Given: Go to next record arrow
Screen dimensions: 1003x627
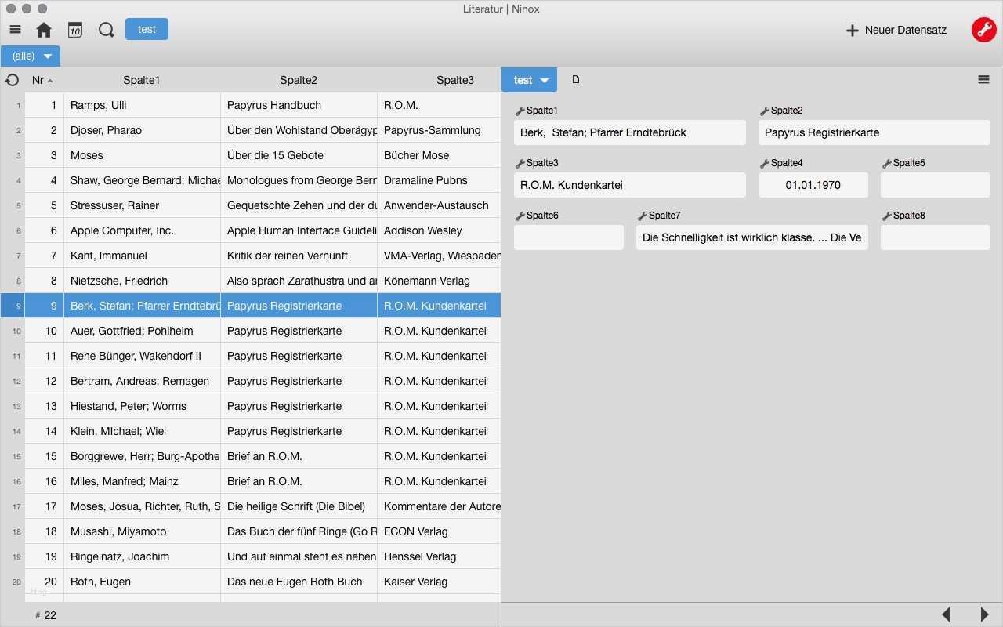Looking at the screenshot, I should coord(984,614).
